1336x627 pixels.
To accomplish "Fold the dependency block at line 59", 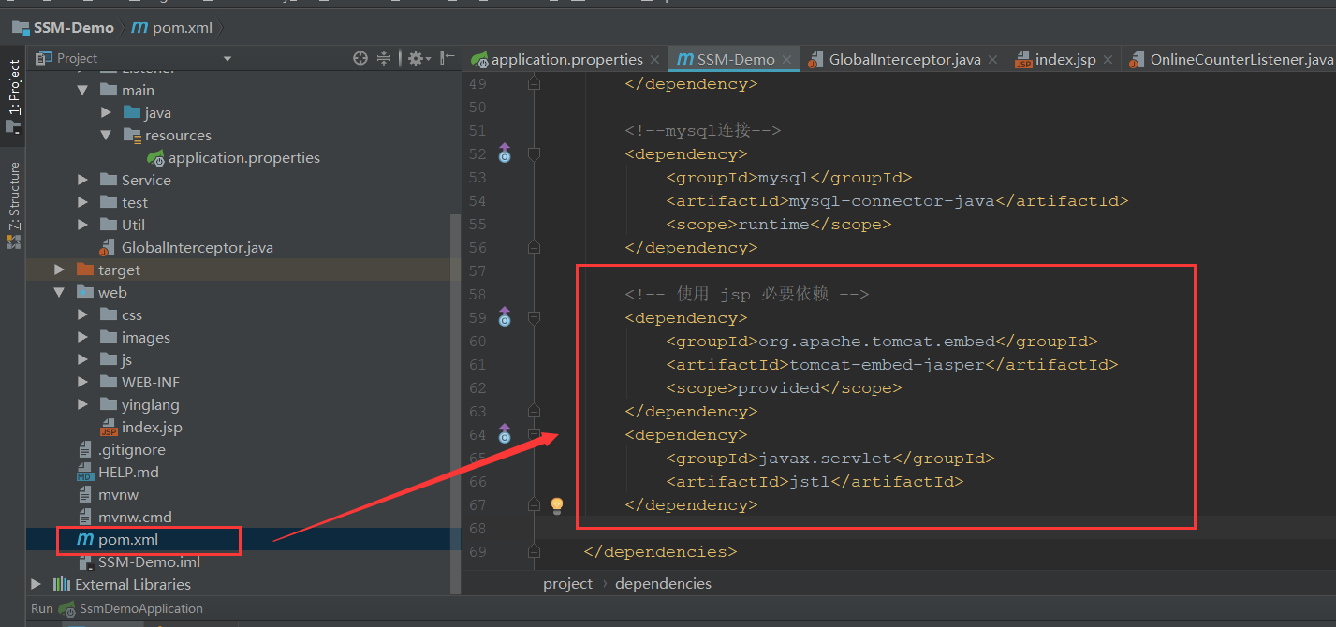I will [x=534, y=317].
